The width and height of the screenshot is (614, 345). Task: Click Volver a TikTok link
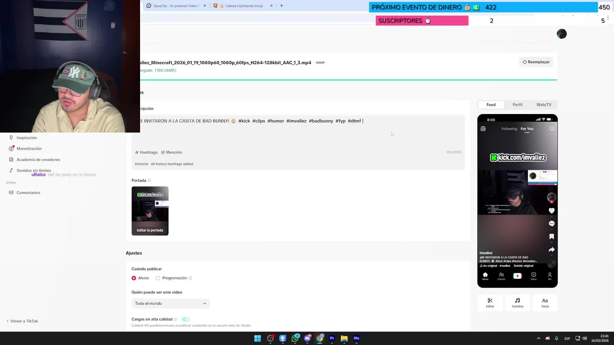tap(22, 321)
